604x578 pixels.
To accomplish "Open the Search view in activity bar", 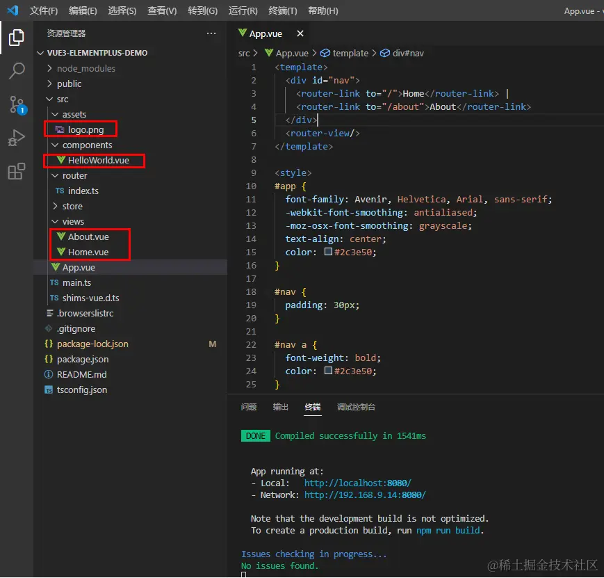I will 17,71.
